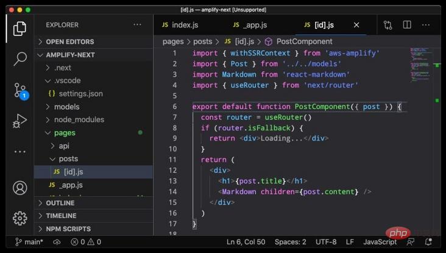Switch to the index.js tab

tap(185, 25)
